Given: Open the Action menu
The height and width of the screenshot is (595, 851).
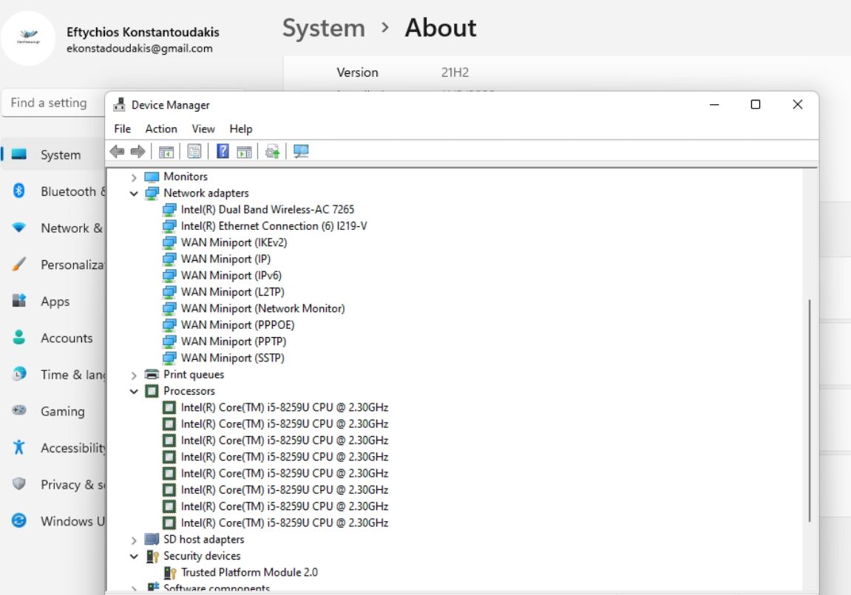Looking at the screenshot, I should pos(160,129).
